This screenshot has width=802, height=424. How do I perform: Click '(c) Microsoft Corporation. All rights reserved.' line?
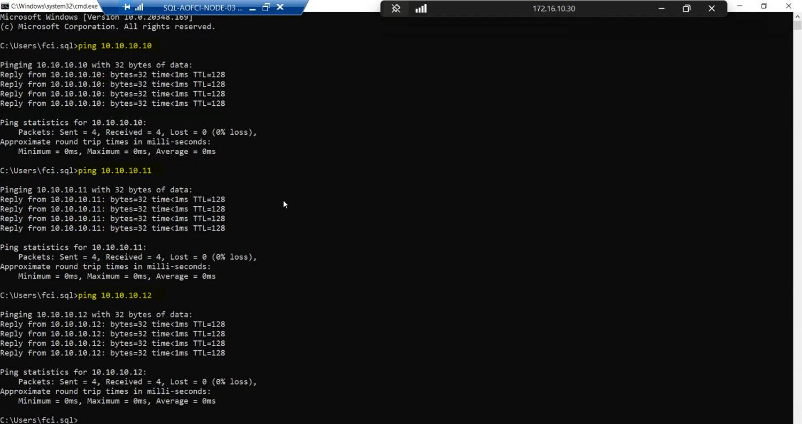tap(107, 27)
